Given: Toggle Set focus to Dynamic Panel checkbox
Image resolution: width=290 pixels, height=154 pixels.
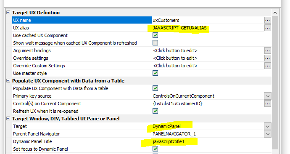Looking at the screenshot, I should coord(155,149).
